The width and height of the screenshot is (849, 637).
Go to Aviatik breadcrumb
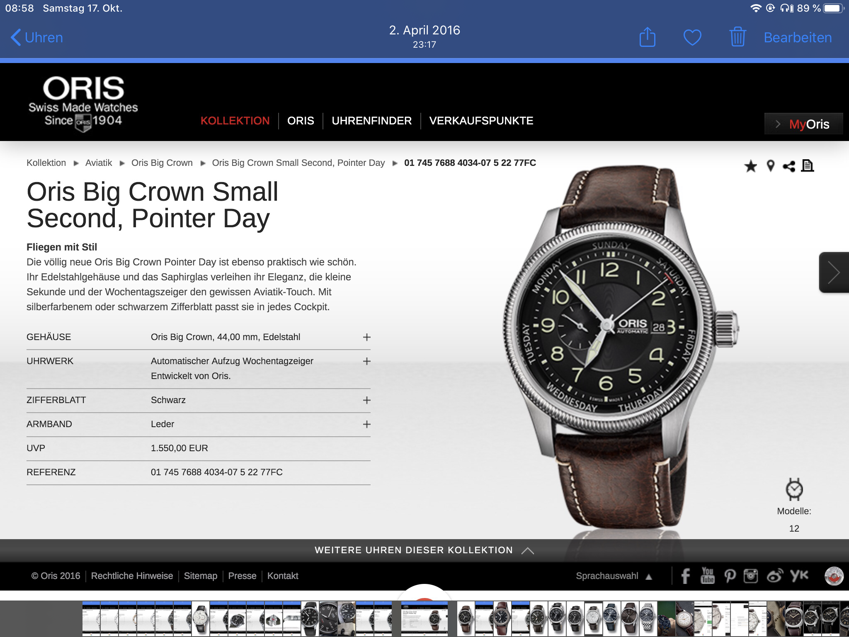pyautogui.click(x=99, y=163)
